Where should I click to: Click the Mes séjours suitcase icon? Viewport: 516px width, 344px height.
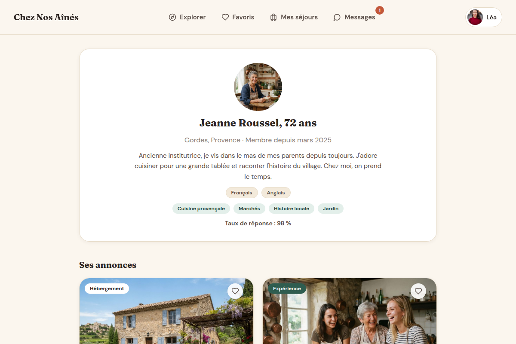pyautogui.click(x=273, y=17)
